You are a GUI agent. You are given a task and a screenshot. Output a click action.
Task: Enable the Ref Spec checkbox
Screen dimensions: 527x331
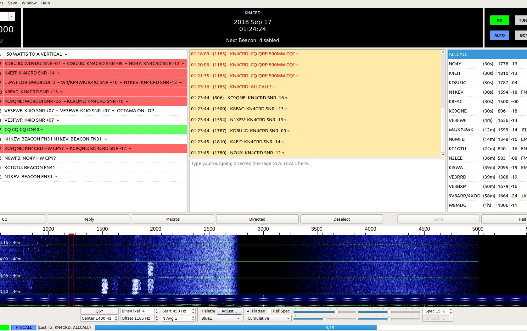tap(270, 311)
